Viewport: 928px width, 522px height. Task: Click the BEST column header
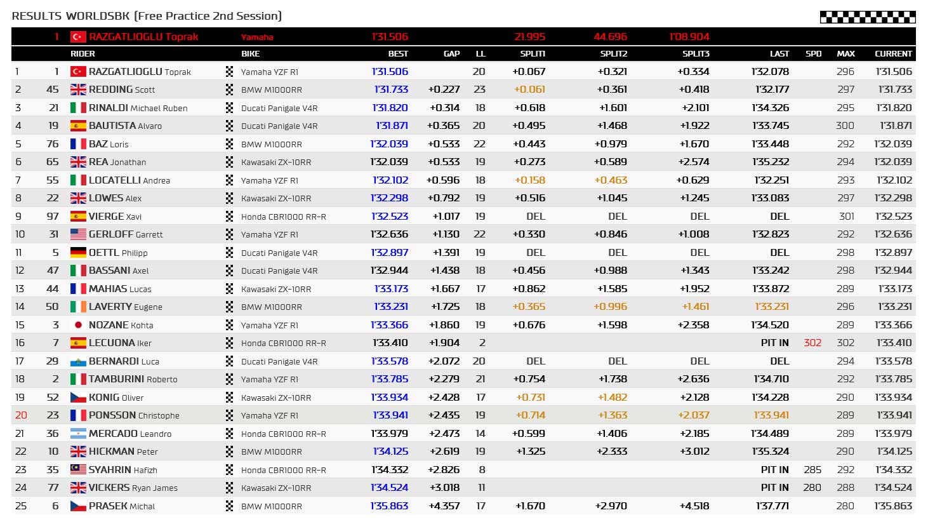(398, 54)
